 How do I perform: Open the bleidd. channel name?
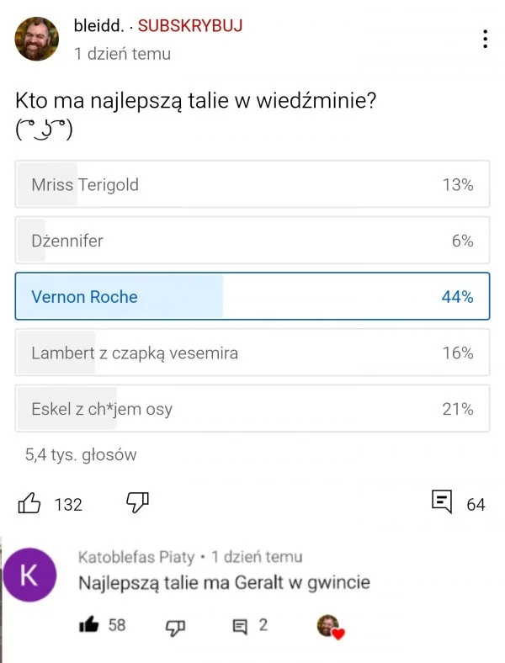(98, 25)
